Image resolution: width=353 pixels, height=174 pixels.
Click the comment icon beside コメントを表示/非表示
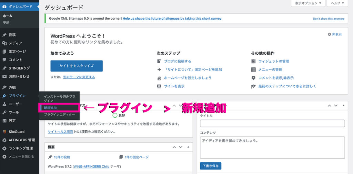[x=253, y=78]
